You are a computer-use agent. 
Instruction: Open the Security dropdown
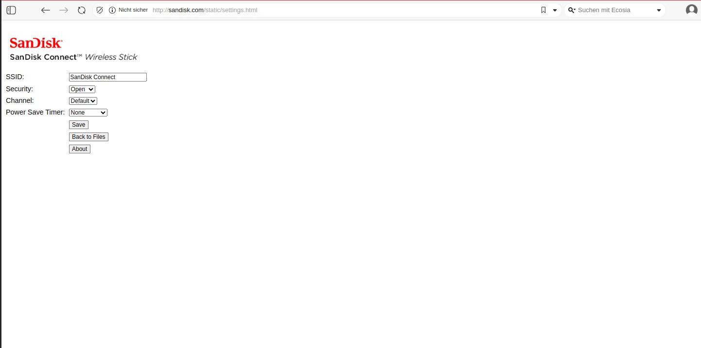82,89
